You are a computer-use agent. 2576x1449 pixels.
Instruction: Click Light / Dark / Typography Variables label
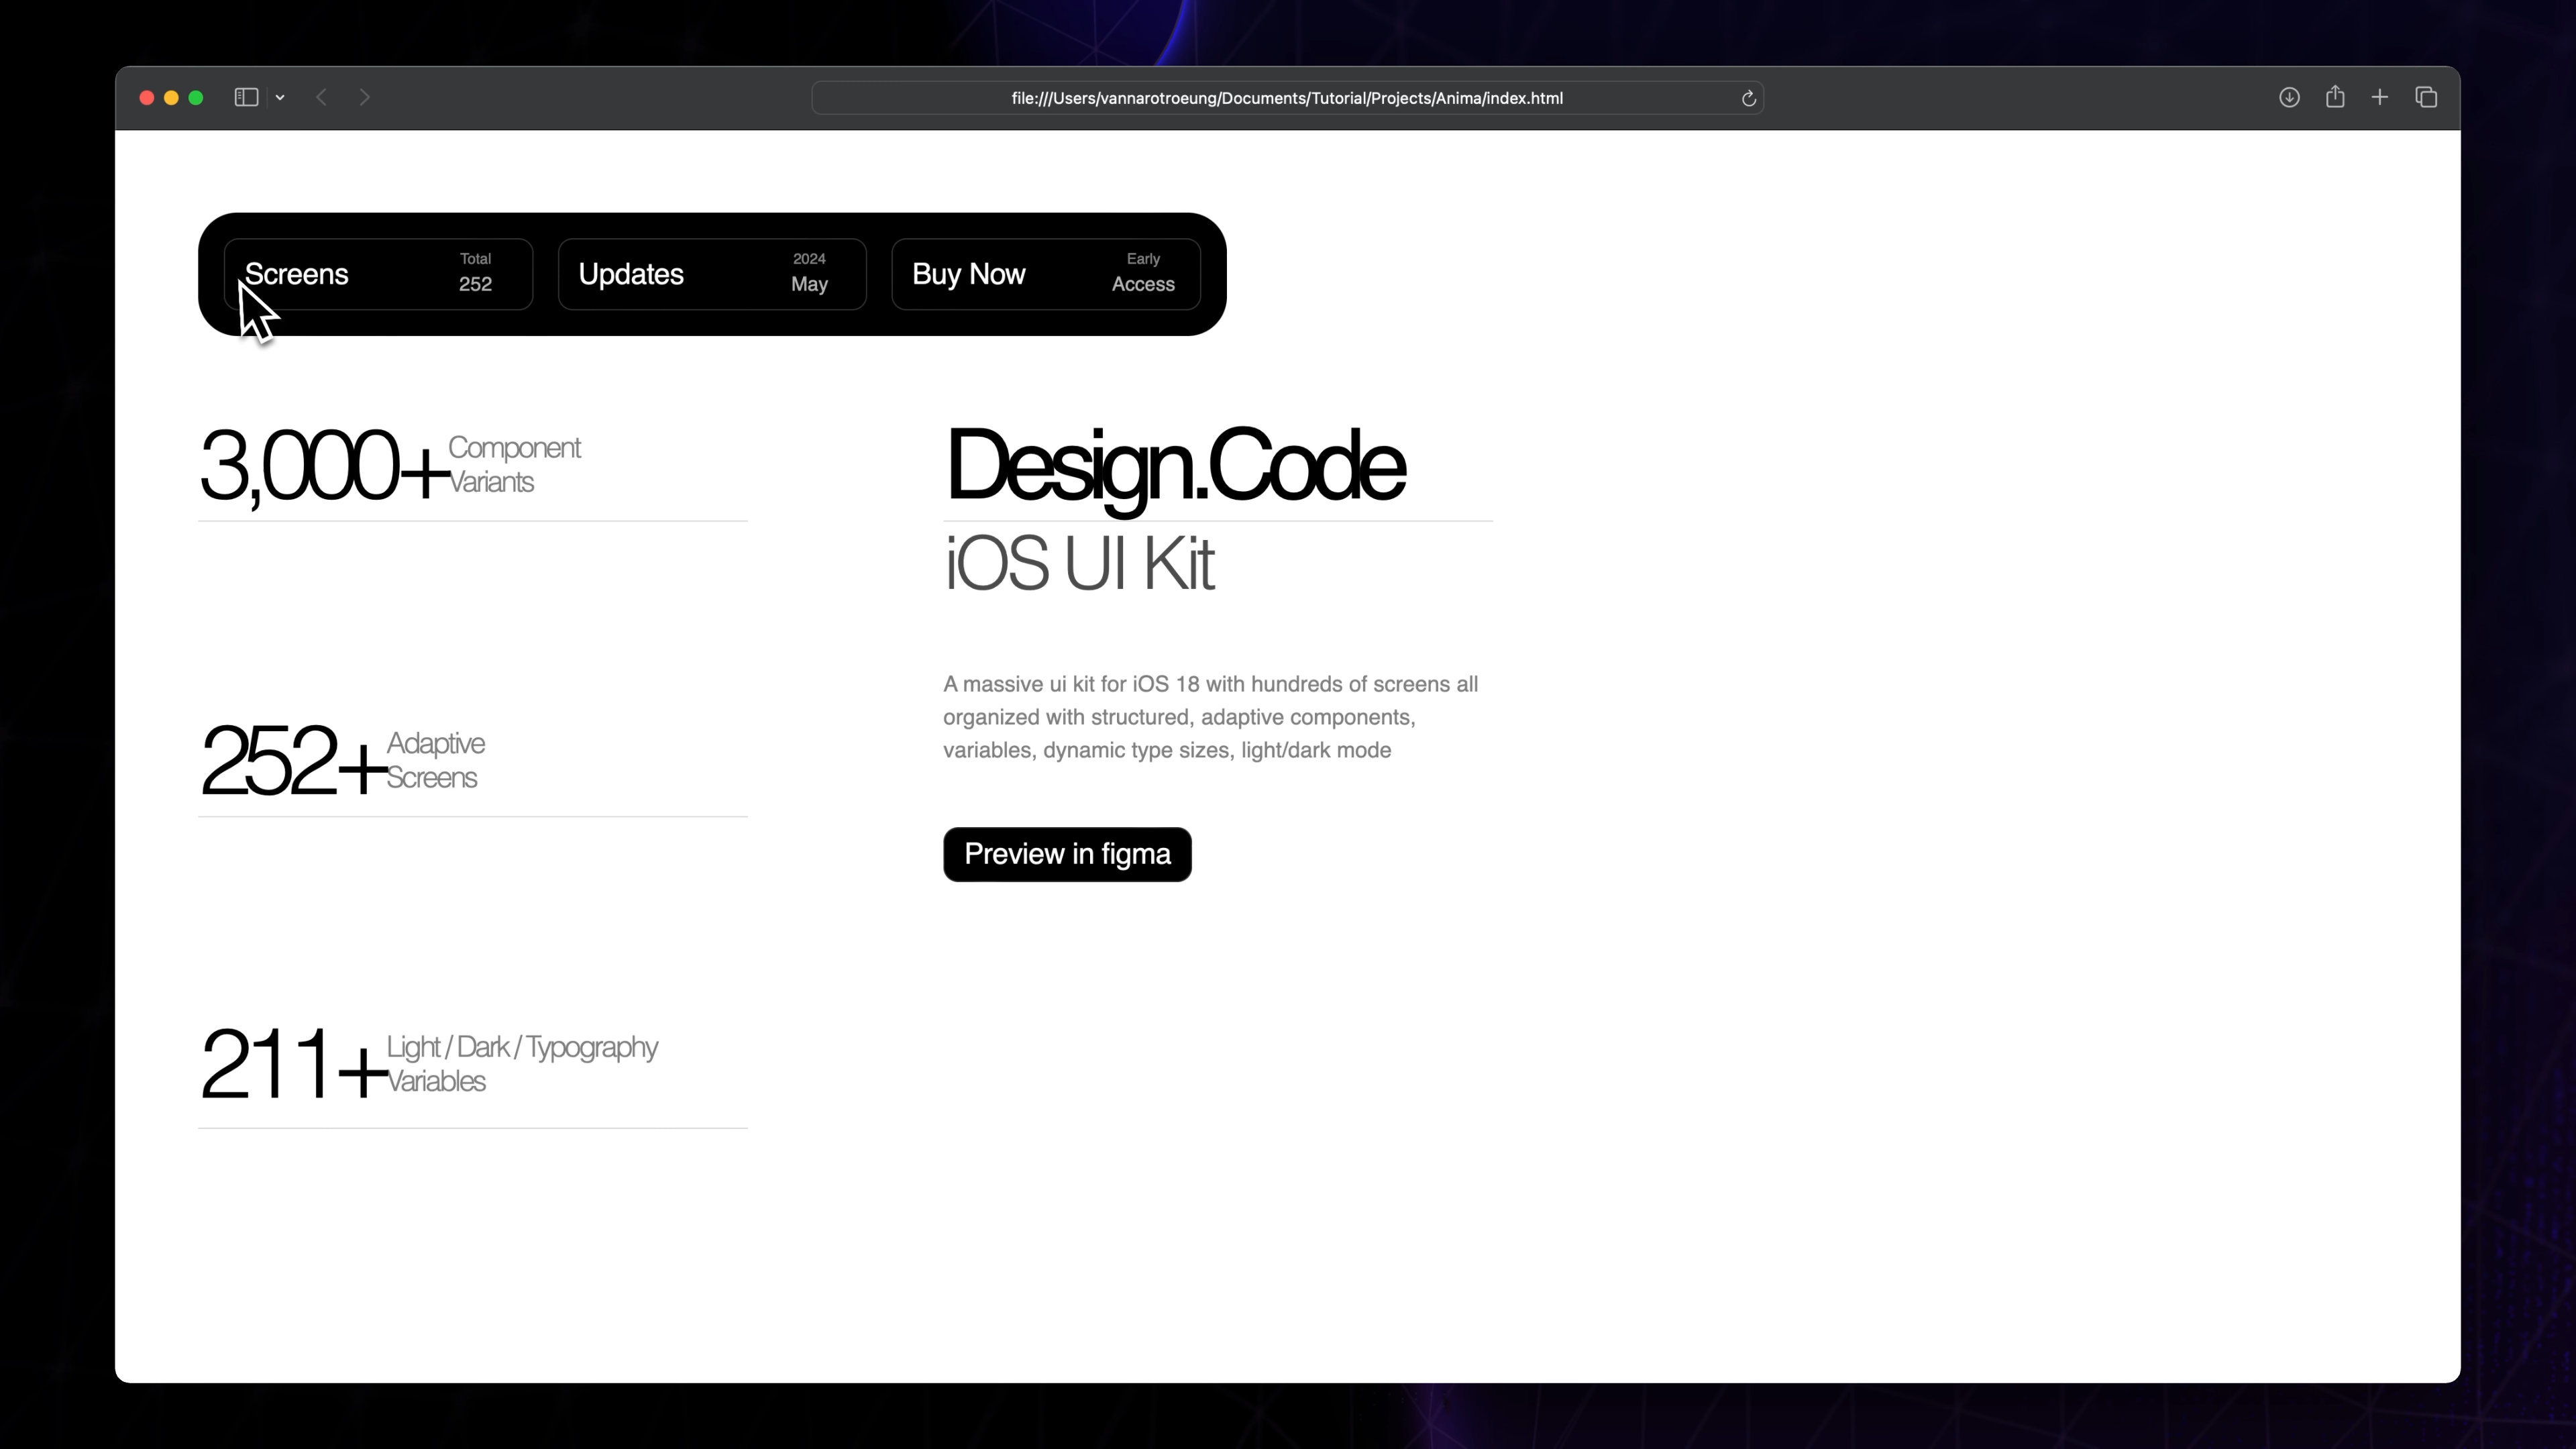(522, 1064)
